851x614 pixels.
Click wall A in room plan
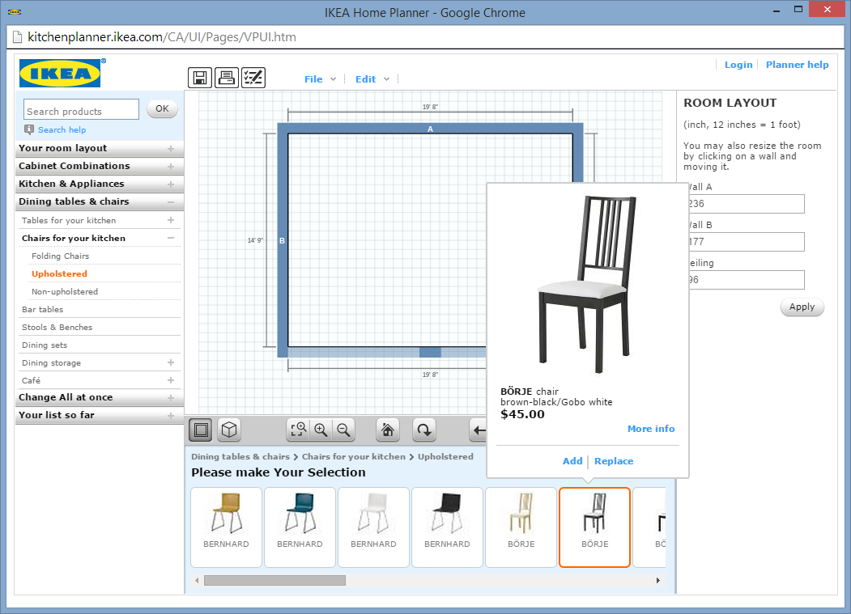(x=430, y=129)
